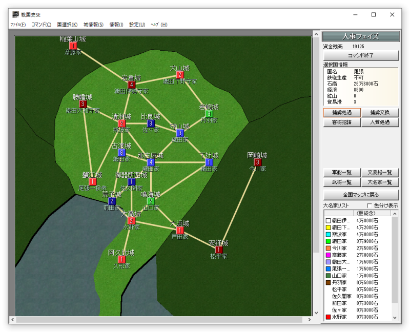Click the 蟹江城 castle marker

(x=93, y=182)
